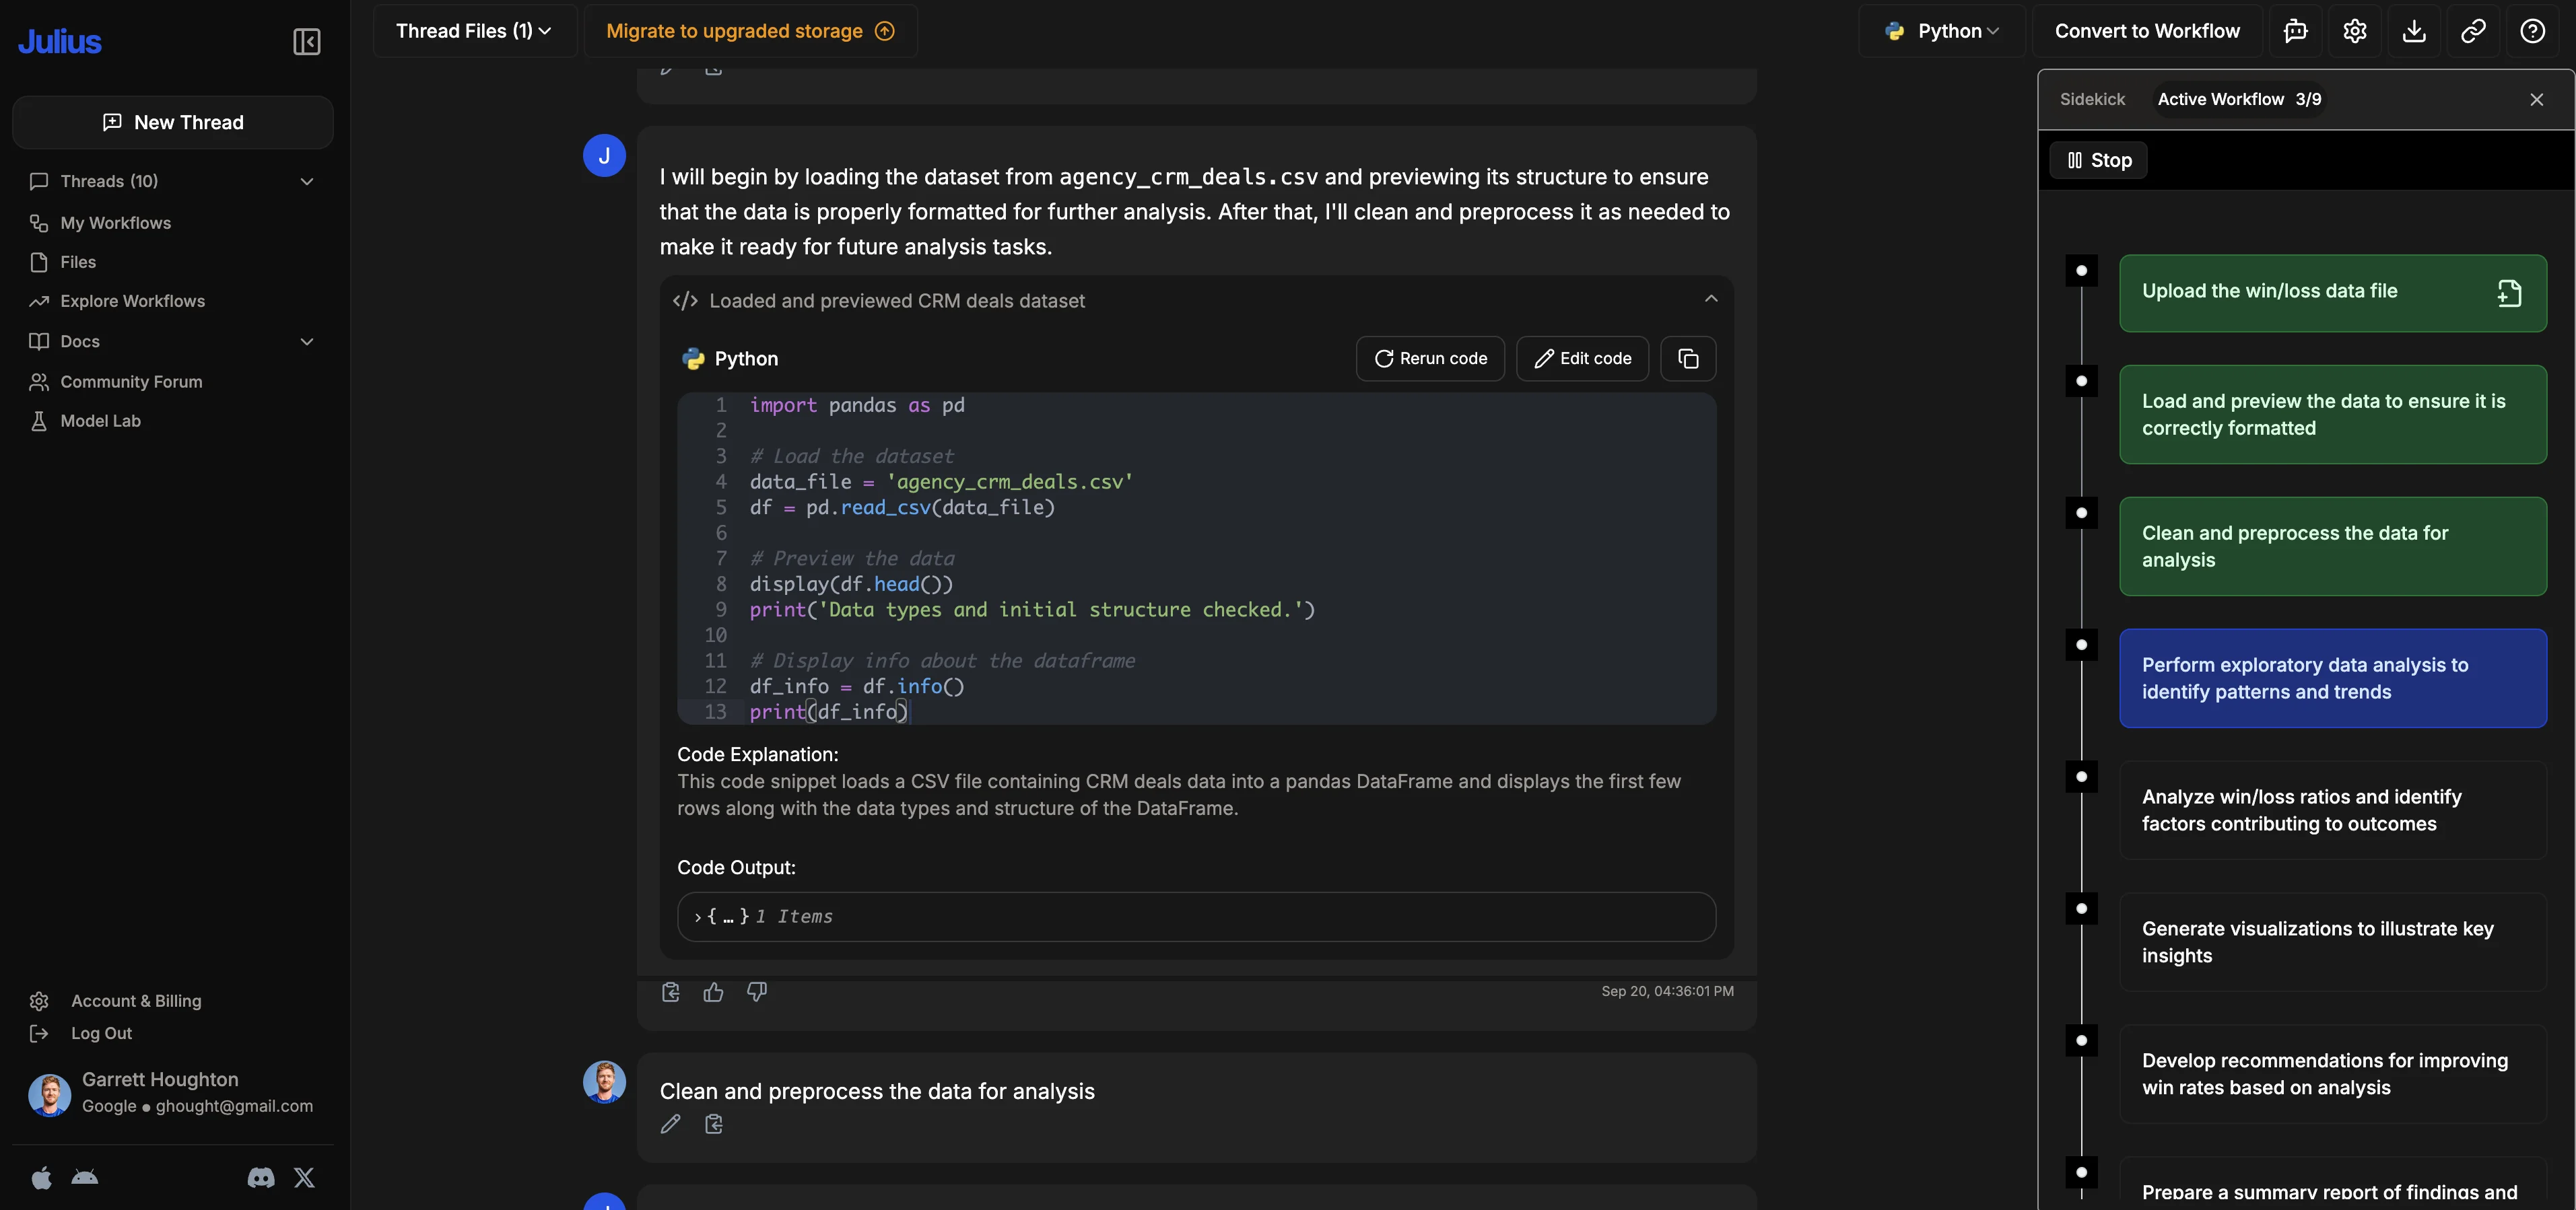Open the Python language dropdown
The height and width of the screenshot is (1210, 2576).
[x=1942, y=31]
